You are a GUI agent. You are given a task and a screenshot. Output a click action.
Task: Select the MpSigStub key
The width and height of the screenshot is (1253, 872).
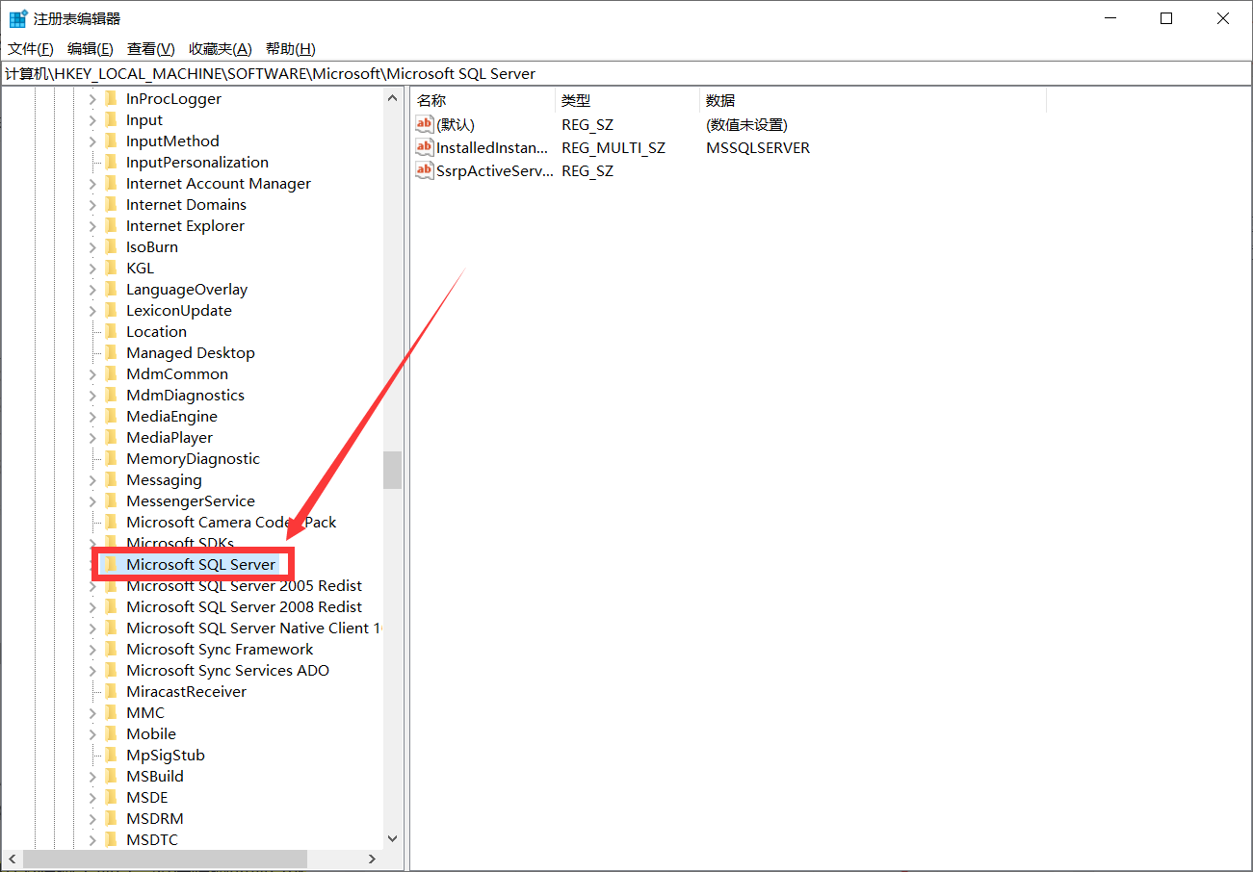pos(166,755)
